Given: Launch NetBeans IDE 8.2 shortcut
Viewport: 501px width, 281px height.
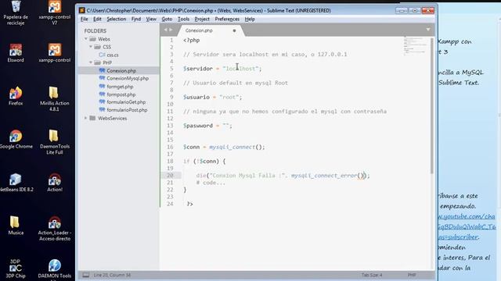Looking at the screenshot, I should pyautogui.click(x=16, y=183).
